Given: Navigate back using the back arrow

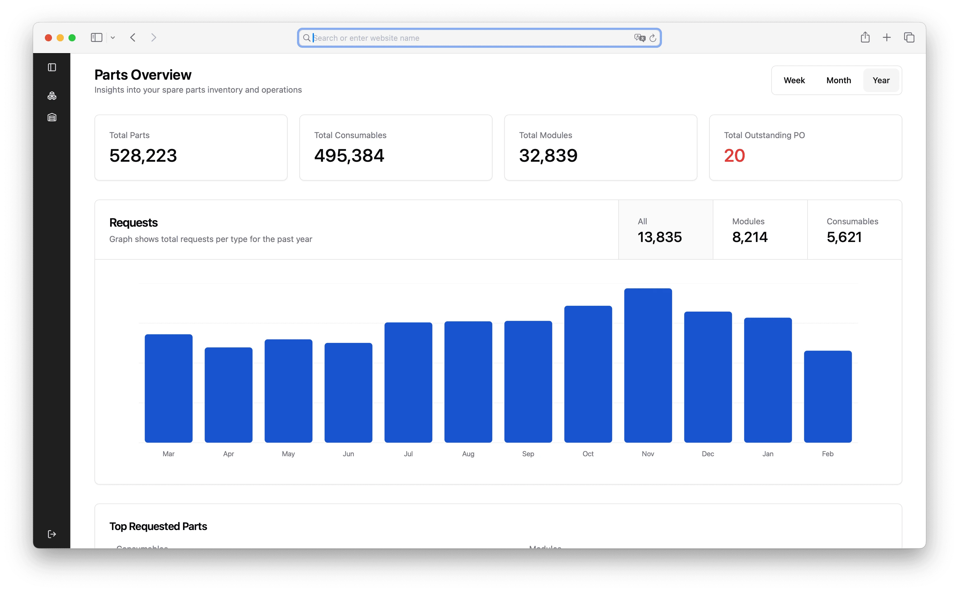Looking at the screenshot, I should 133,37.
